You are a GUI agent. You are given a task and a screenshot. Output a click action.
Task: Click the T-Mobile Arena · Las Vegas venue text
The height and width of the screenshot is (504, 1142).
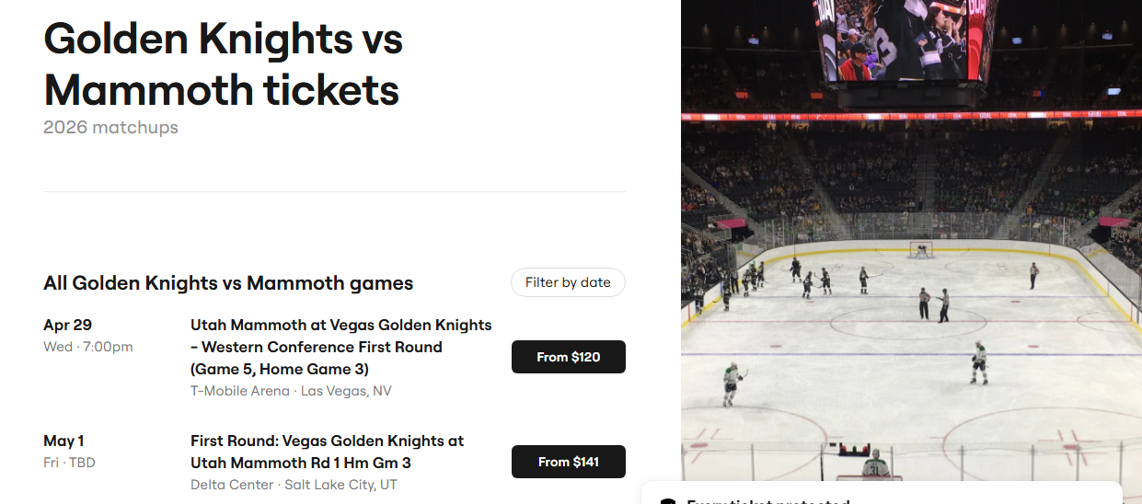(291, 391)
